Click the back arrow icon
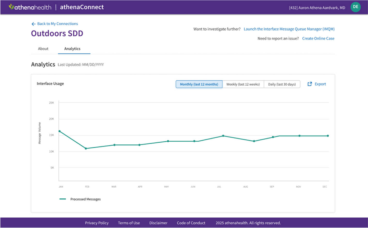The height and width of the screenshot is (228, 368). tap(33, 24)
